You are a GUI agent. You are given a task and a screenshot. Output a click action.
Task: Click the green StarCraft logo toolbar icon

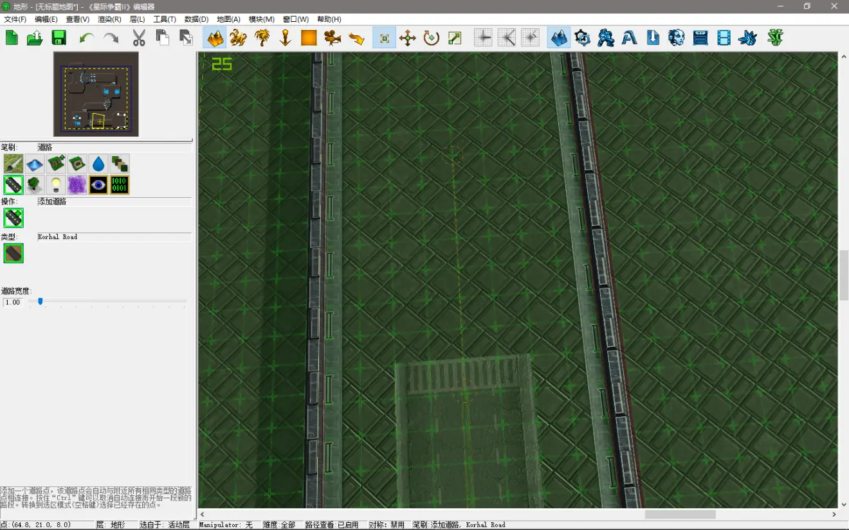[776, 38]
